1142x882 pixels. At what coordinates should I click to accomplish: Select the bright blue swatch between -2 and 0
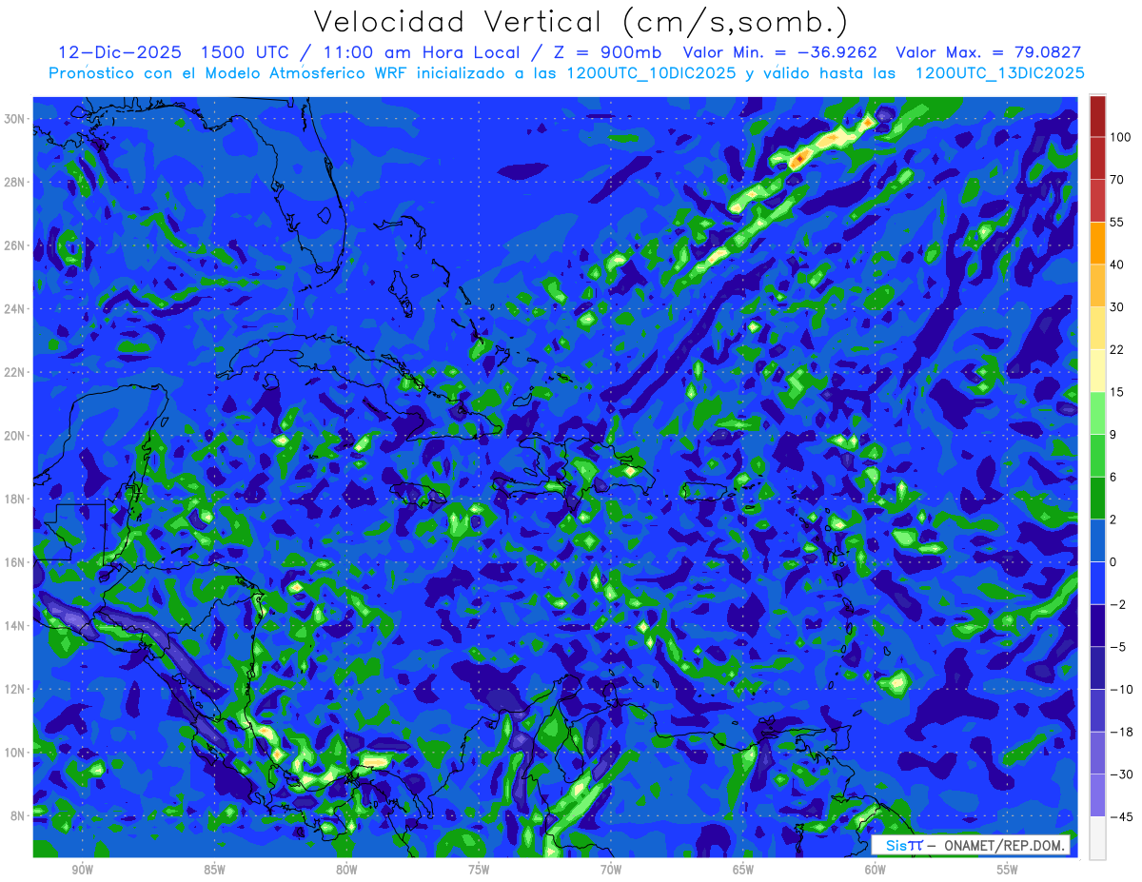1097,582
